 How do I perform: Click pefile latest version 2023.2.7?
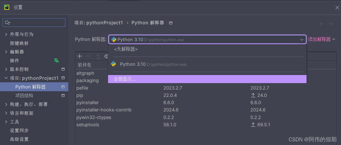pos(260,88)
